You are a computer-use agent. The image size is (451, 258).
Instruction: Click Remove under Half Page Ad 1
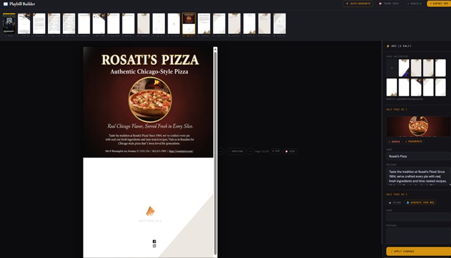coord(394,142)
